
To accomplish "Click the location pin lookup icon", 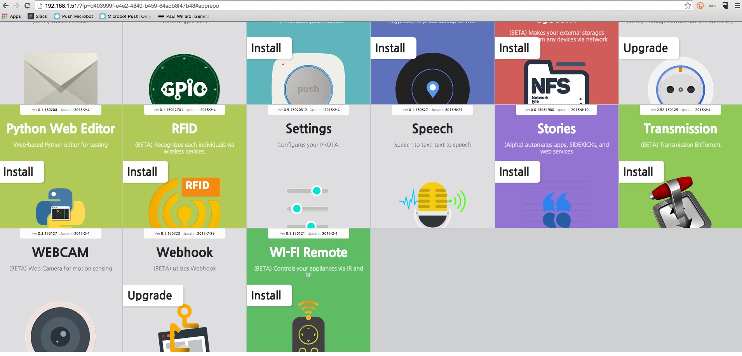I will tap(432, 79).
